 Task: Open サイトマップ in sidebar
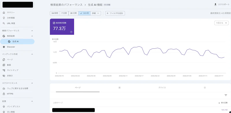[13, 70]
